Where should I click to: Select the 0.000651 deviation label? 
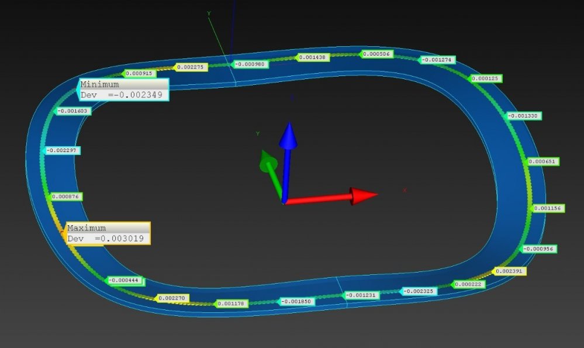543,161
